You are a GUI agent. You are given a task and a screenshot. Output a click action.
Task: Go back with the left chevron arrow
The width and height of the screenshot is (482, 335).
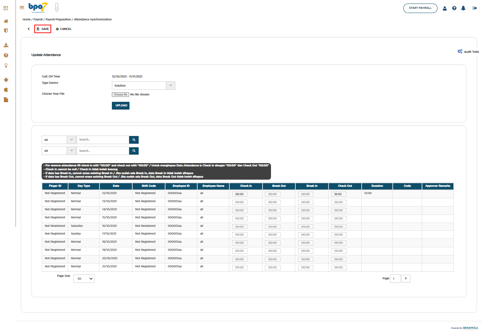click(29, 29)
